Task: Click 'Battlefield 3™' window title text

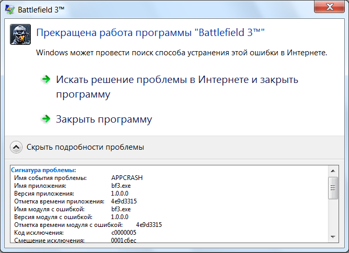Action: (41, 10)
